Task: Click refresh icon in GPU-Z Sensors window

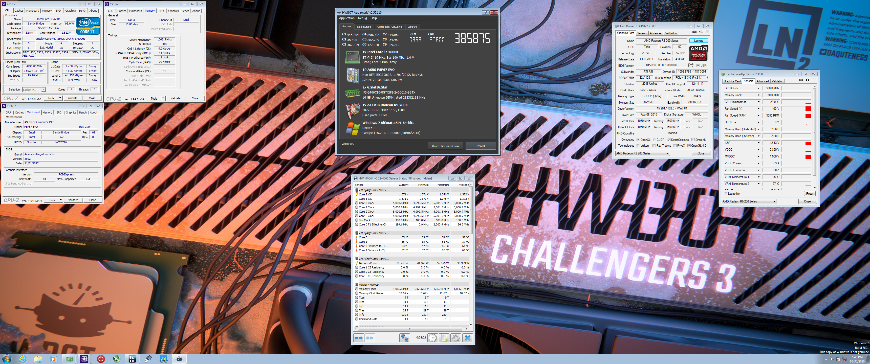Action: [807, 80]
